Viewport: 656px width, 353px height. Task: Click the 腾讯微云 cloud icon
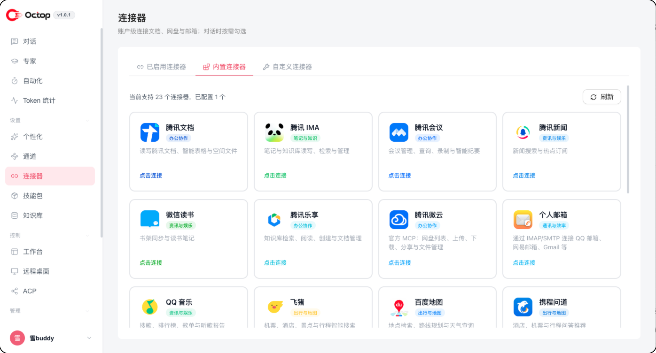tap(399, 220)
